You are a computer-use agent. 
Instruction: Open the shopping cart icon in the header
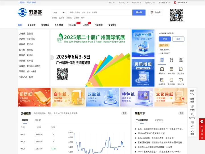click(x=152, y=13)
